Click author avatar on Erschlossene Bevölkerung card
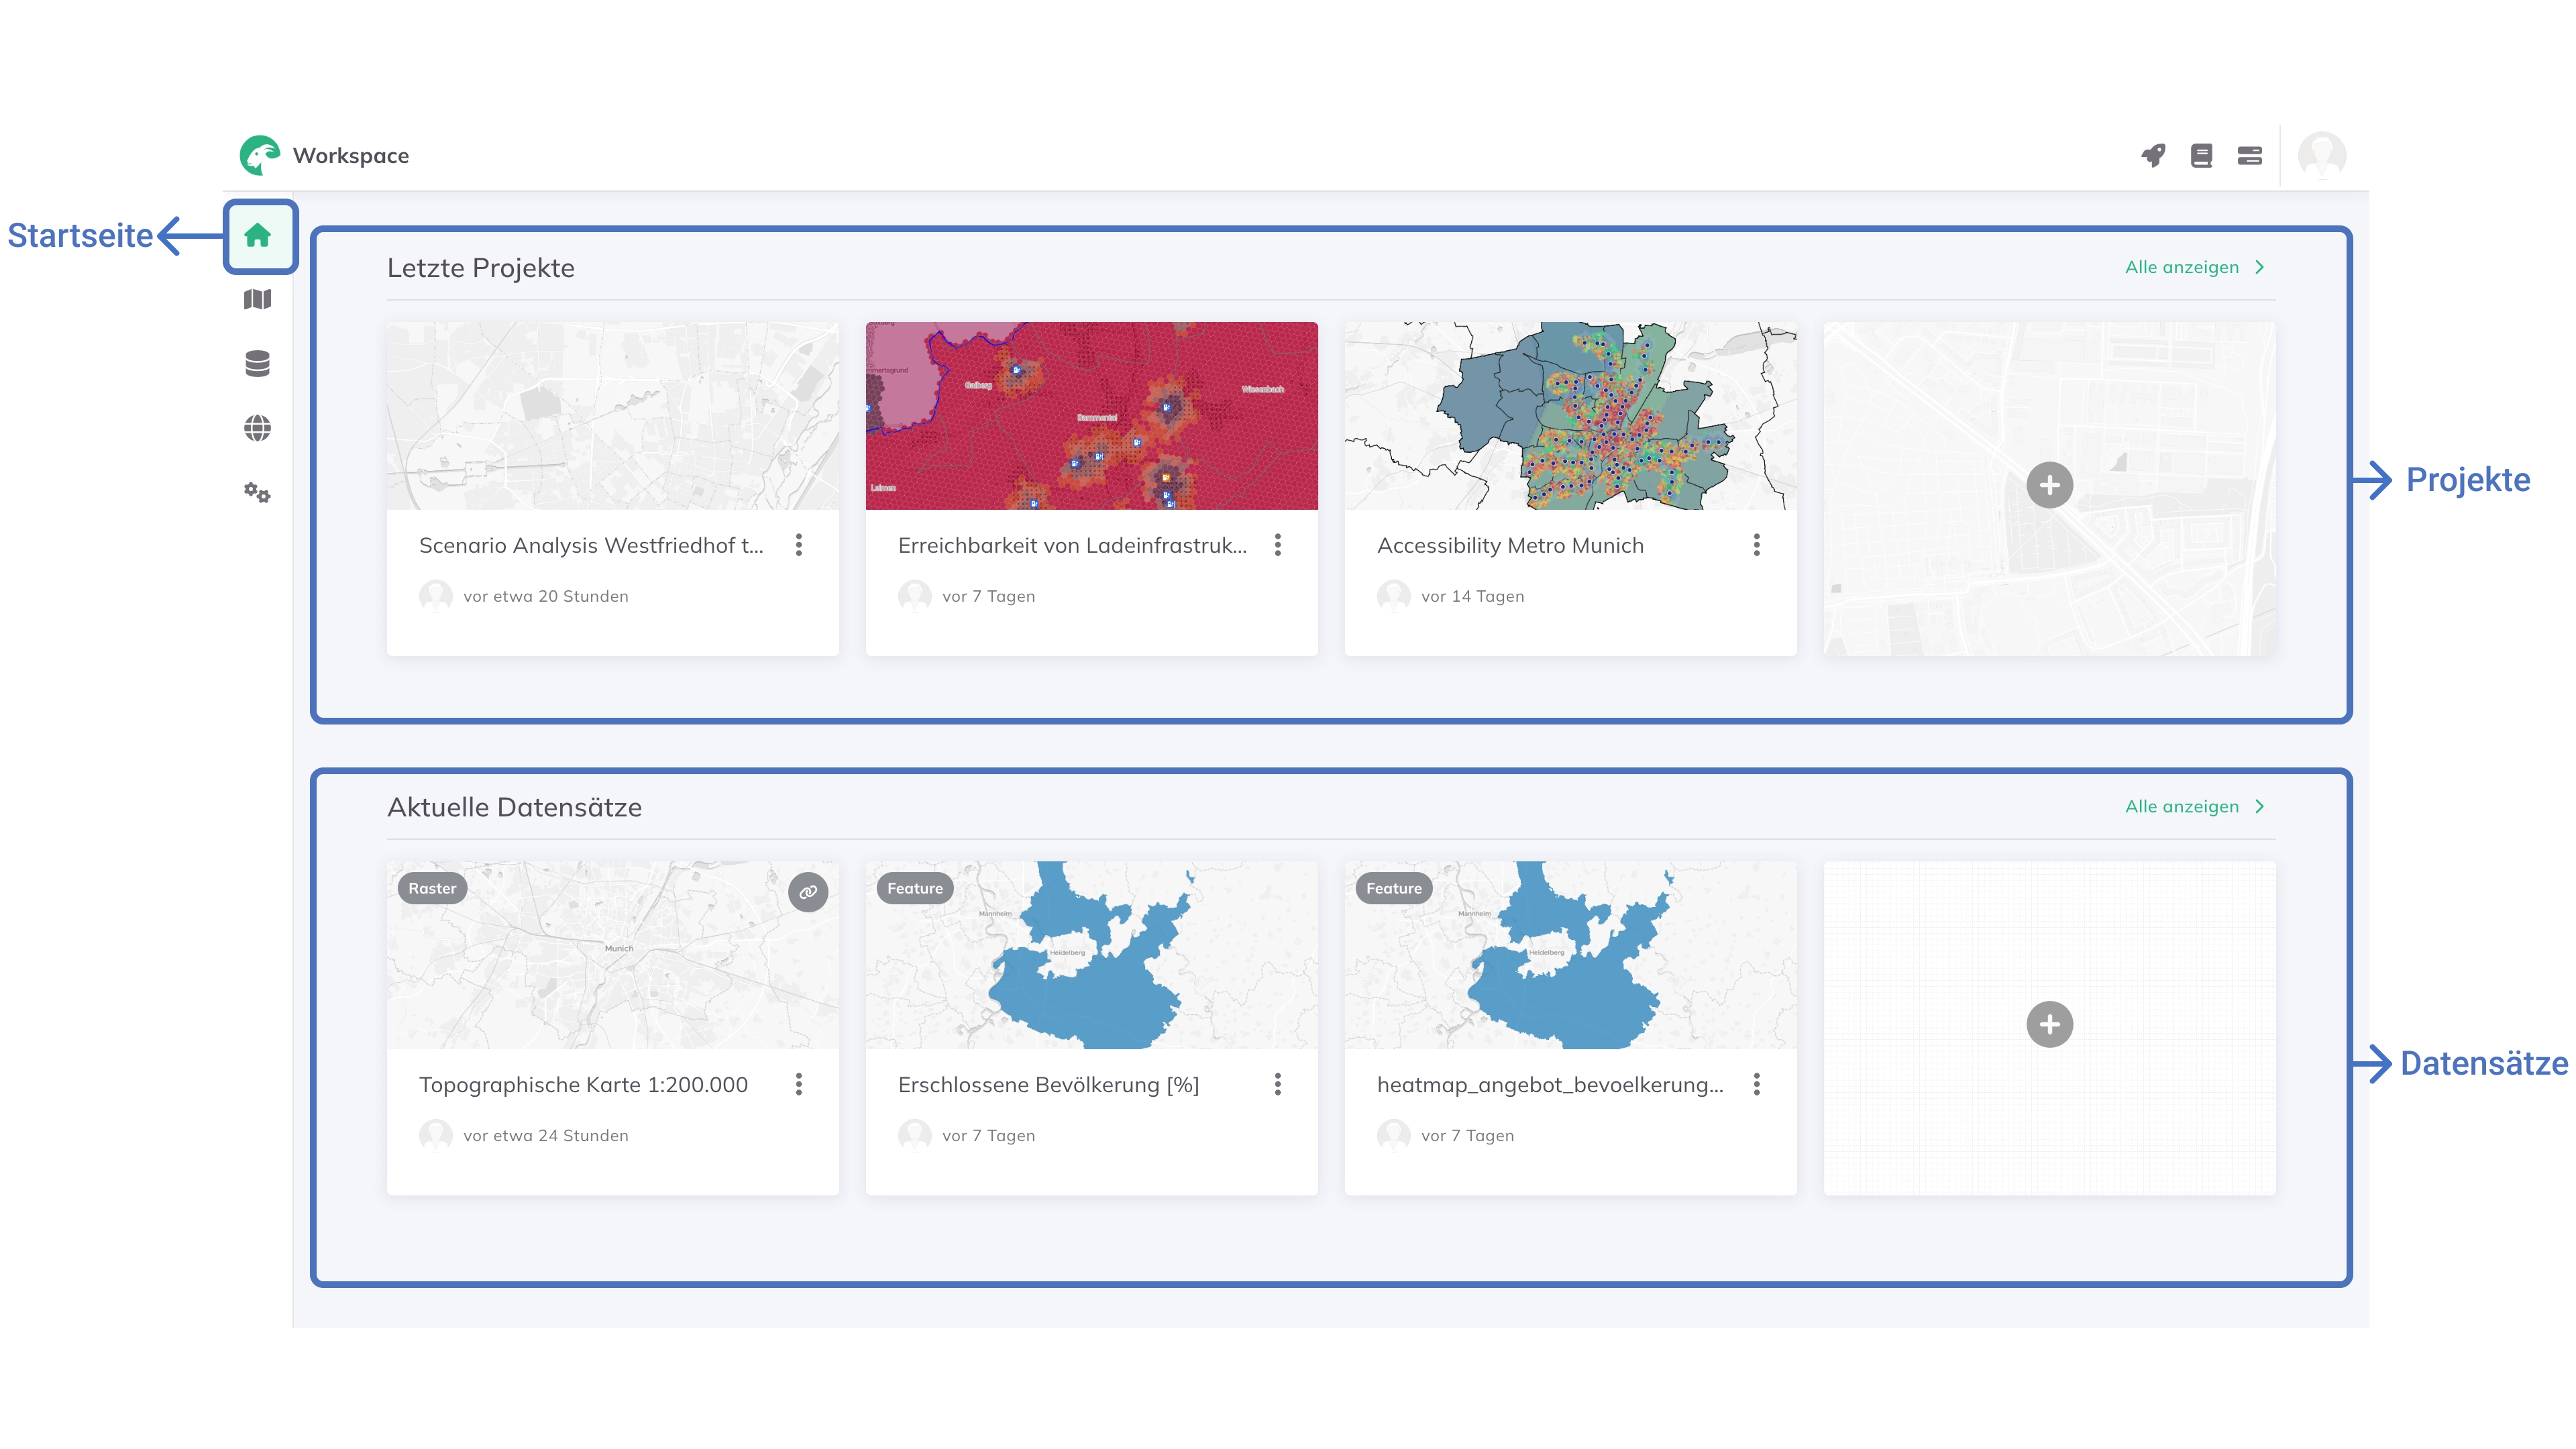This screenshot has height=1449, width=2576. tap(915, 1135)
